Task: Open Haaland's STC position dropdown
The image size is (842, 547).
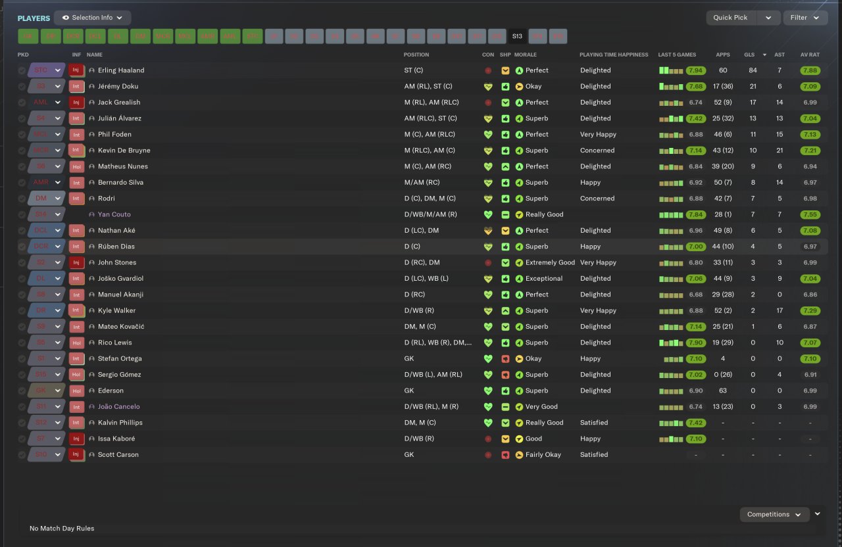Action: (x=46, y=70)
